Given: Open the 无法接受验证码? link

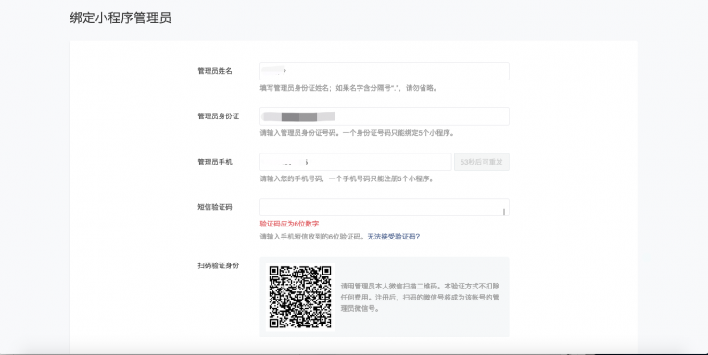Looking at the screenshot, I should click(x=393, y=237).
